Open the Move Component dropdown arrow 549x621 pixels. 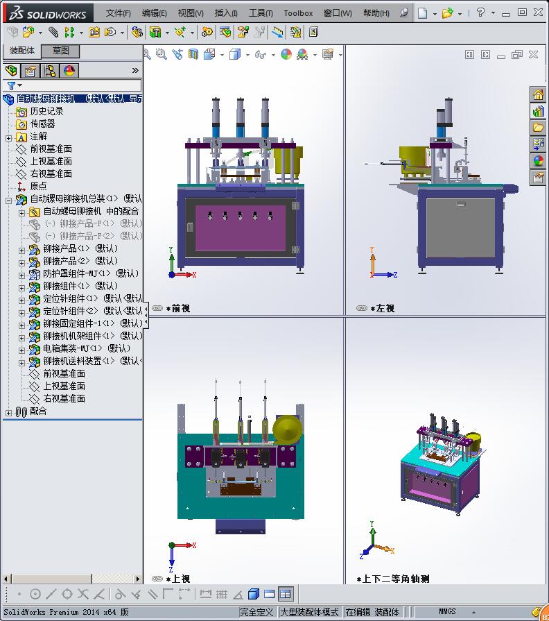(x=122, y=33)
